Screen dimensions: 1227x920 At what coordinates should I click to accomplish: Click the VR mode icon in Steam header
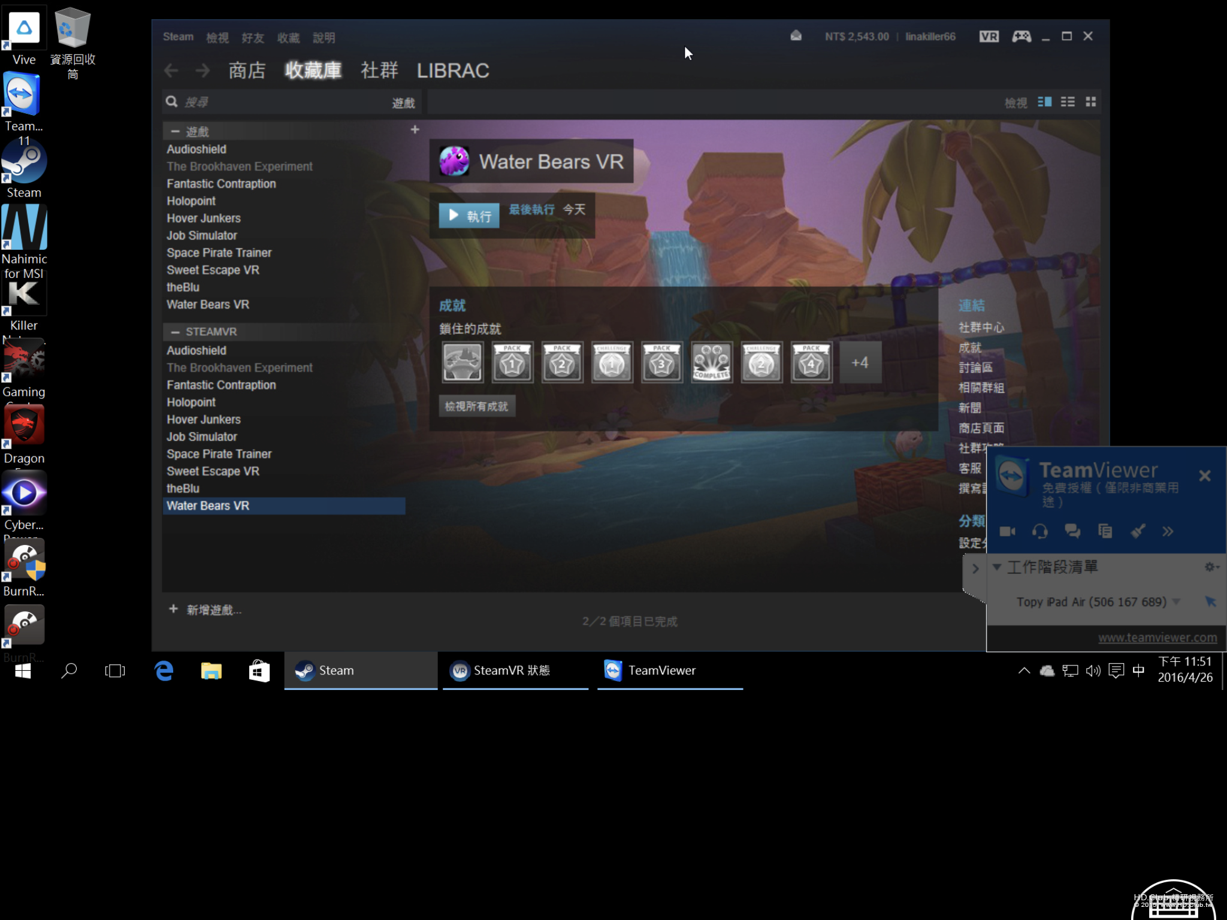click(989, 37)
